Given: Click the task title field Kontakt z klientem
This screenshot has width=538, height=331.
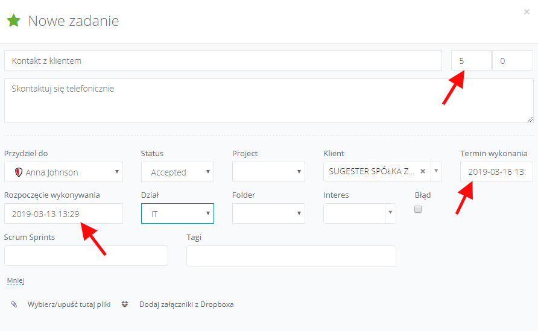Looking at the screenshot, I should point(223,61).
